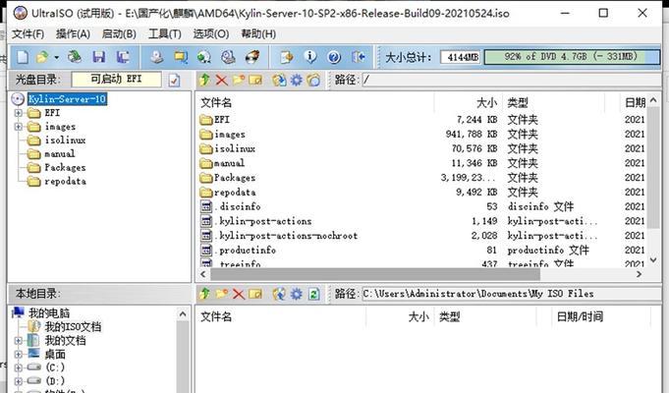Click the green-arrow disc icon, left of the Mount icon

(204, 57)
